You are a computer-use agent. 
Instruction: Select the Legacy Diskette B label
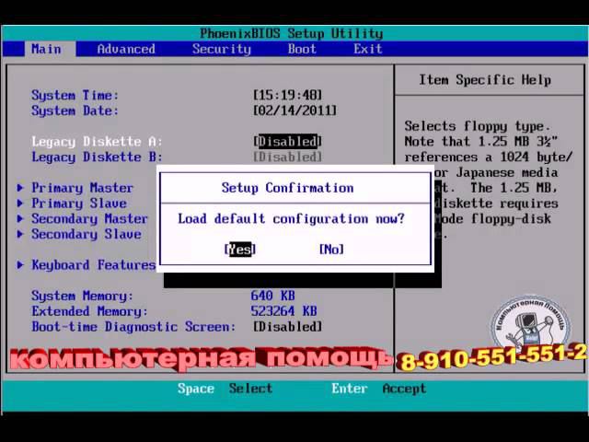coord(97,157)
